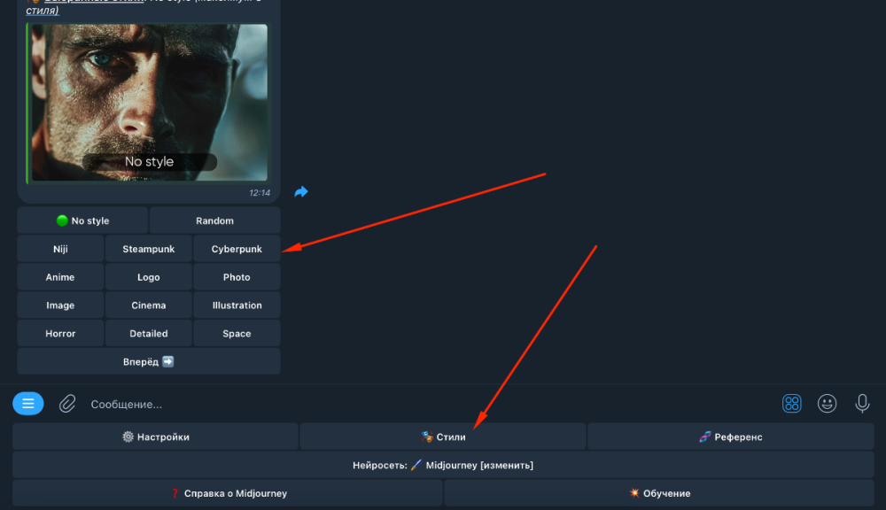Click the forward message arrow icon
Screen dimensions: 886x510
tap(301, 192)
